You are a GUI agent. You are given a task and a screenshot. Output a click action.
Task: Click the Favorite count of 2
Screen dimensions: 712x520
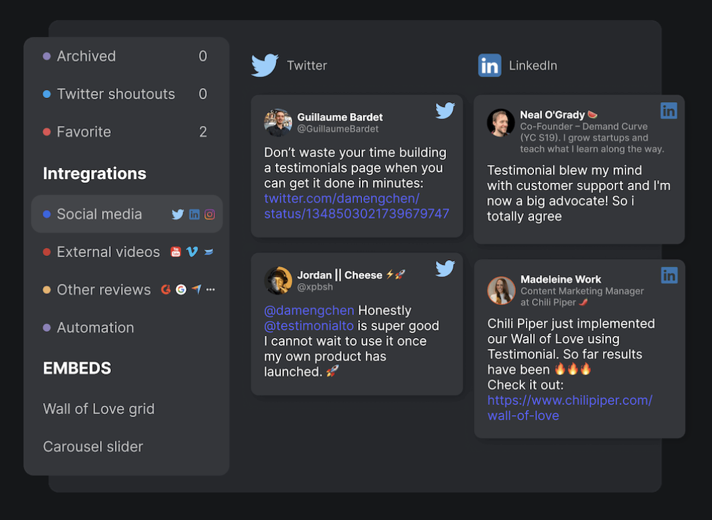203,132
